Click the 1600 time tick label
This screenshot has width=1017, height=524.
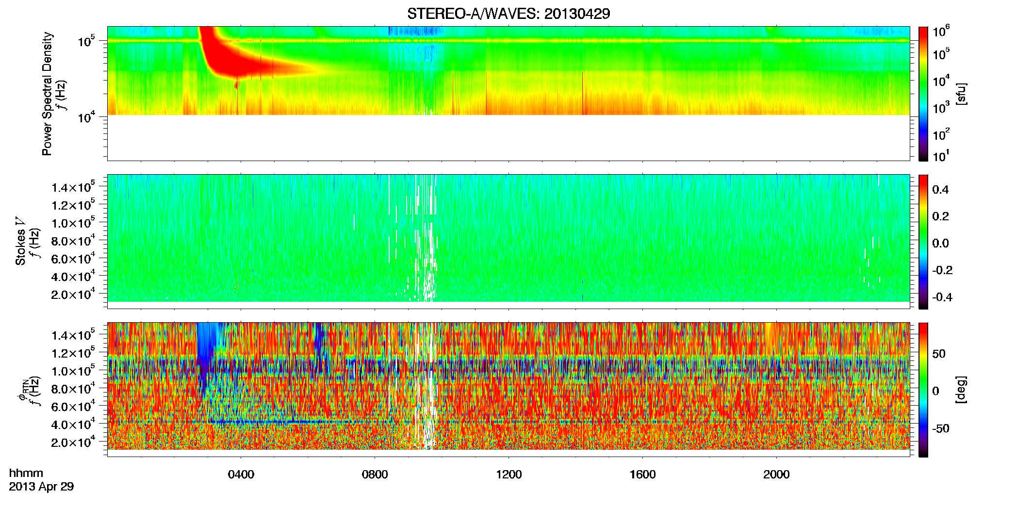click(643, 475)
